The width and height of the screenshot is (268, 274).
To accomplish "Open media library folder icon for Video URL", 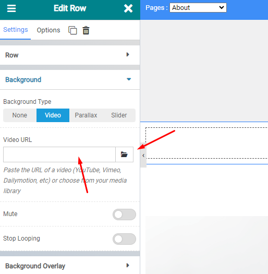I will point(124,154).
